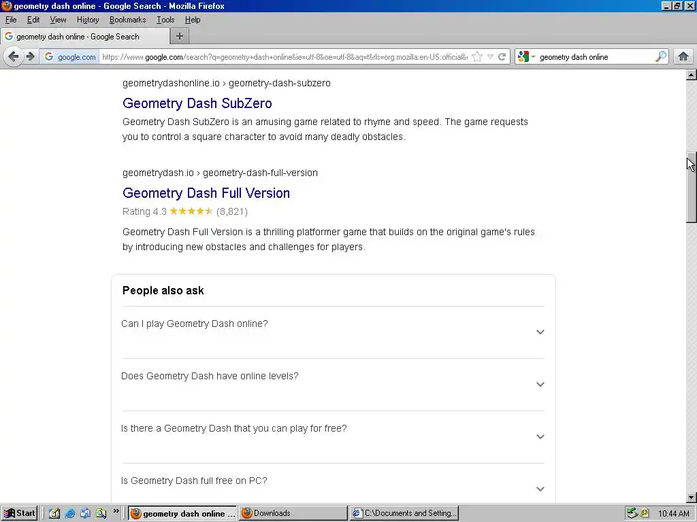Click the geometrydashonline.io breadcrumb URL

[226, 83]
